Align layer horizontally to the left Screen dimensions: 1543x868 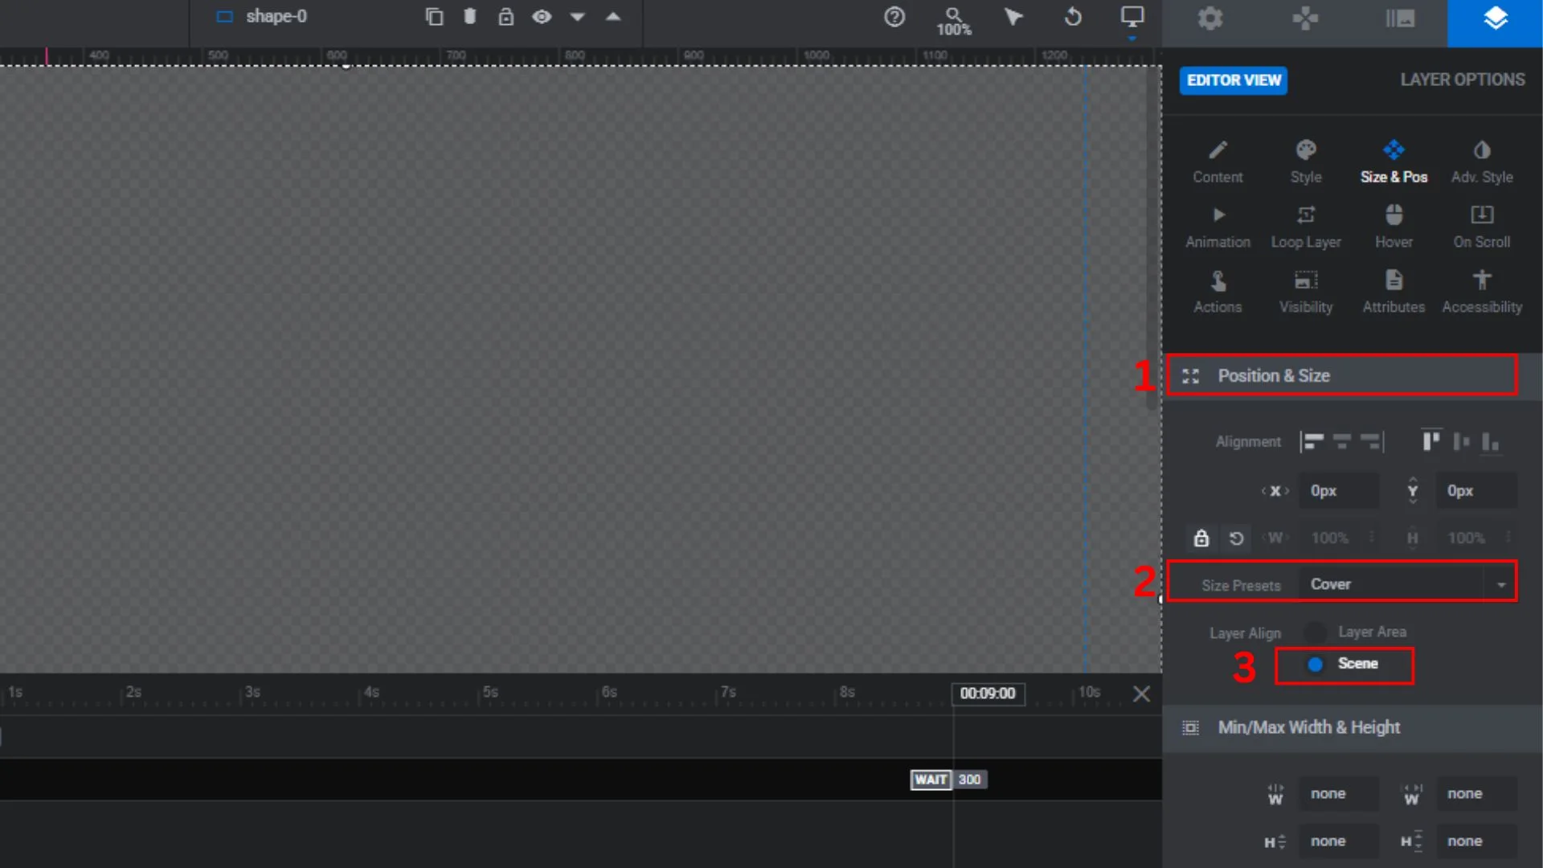(x=1312, y=441)
